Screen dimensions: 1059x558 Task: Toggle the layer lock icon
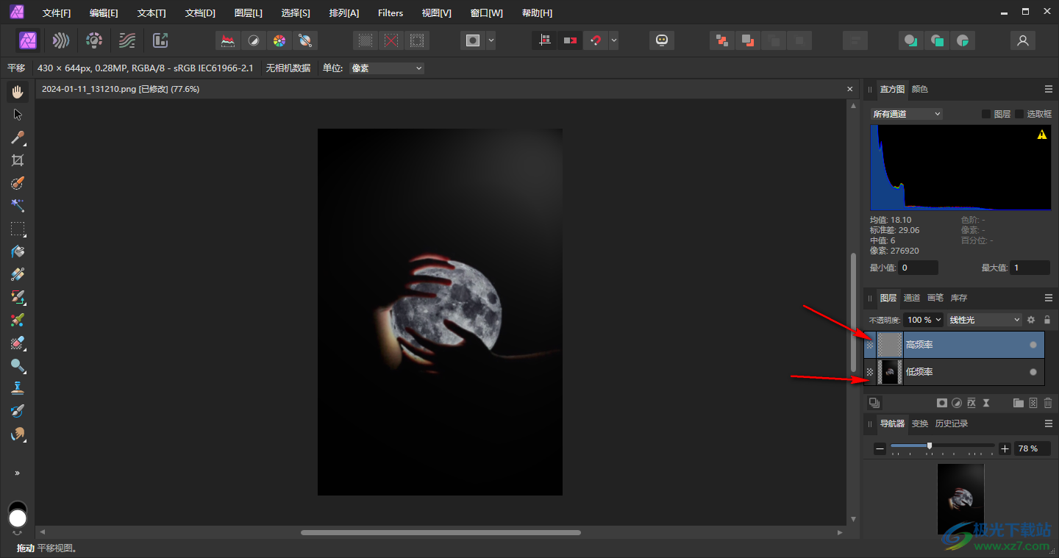click(x=1047, y=320)
